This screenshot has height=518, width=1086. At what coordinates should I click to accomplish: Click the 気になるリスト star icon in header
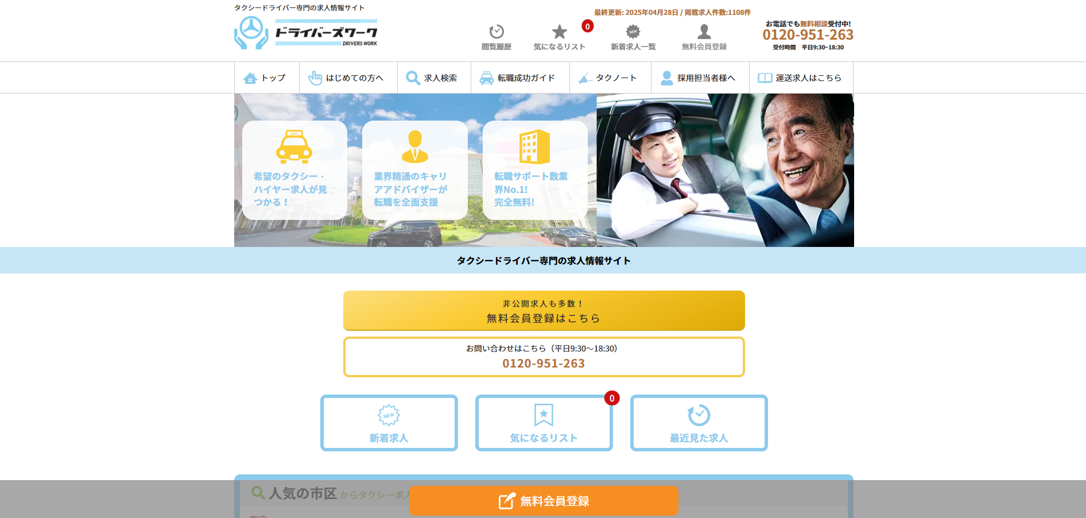(x=559, y=32)
